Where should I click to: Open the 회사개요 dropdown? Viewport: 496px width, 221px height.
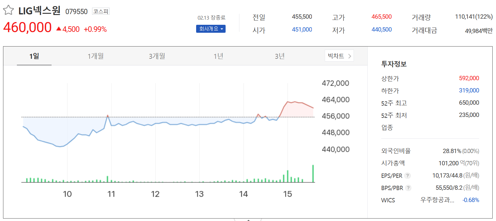(211, 29)
